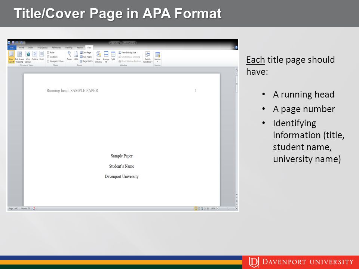Click the slide title 'Title/Cover Page in APA Format'
359x269 pixels.
pos(117,13)
